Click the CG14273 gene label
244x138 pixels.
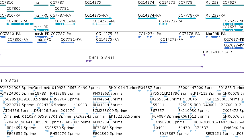point(167,3)
